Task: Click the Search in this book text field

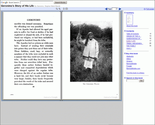Action: pyautogui.click(x=132, y=81)
